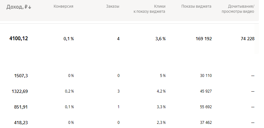Viewport: 264px width, 128px height.
Task: Select the row with income 851,91
Action: [x=129, y=107]
